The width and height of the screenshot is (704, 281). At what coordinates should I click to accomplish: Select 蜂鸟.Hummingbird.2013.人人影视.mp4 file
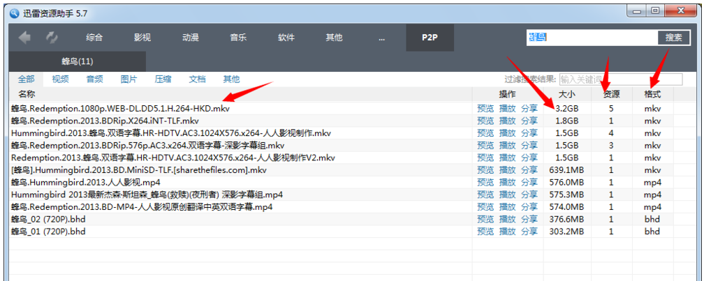tap(86, 183)
